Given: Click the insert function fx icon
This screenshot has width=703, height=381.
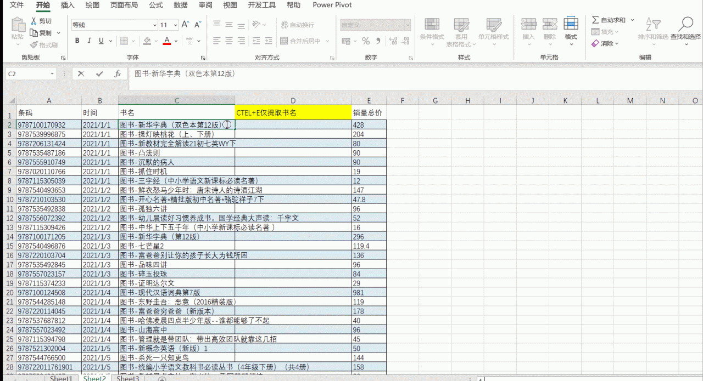Looking at the screenshot, I should pyautogui.click(x=117, y=73).
